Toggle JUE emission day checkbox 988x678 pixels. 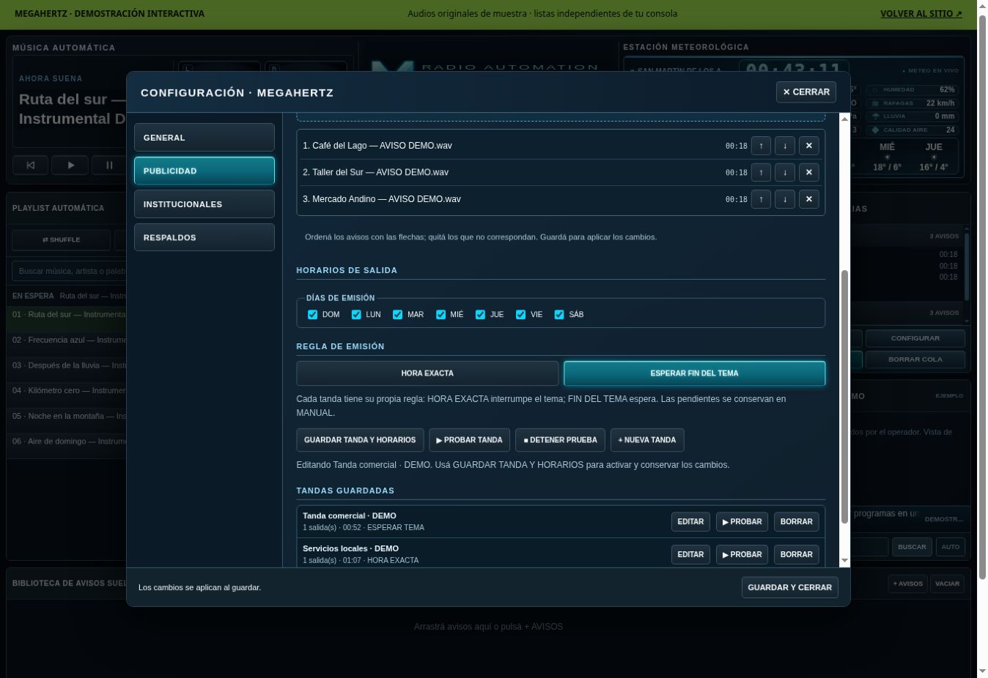(x=480, y=315)
